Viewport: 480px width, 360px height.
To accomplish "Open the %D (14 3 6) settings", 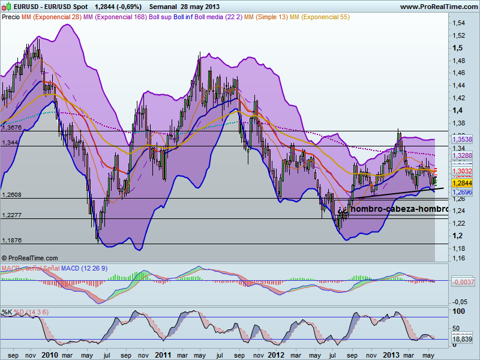I will click(x=31, y=312).
